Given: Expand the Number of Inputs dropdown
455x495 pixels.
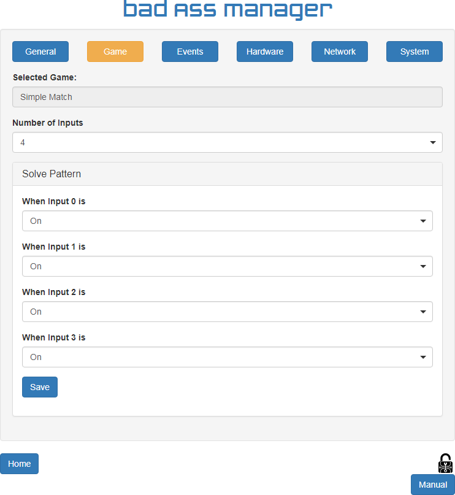Looking at the screenshot, I should click(227, 142).
